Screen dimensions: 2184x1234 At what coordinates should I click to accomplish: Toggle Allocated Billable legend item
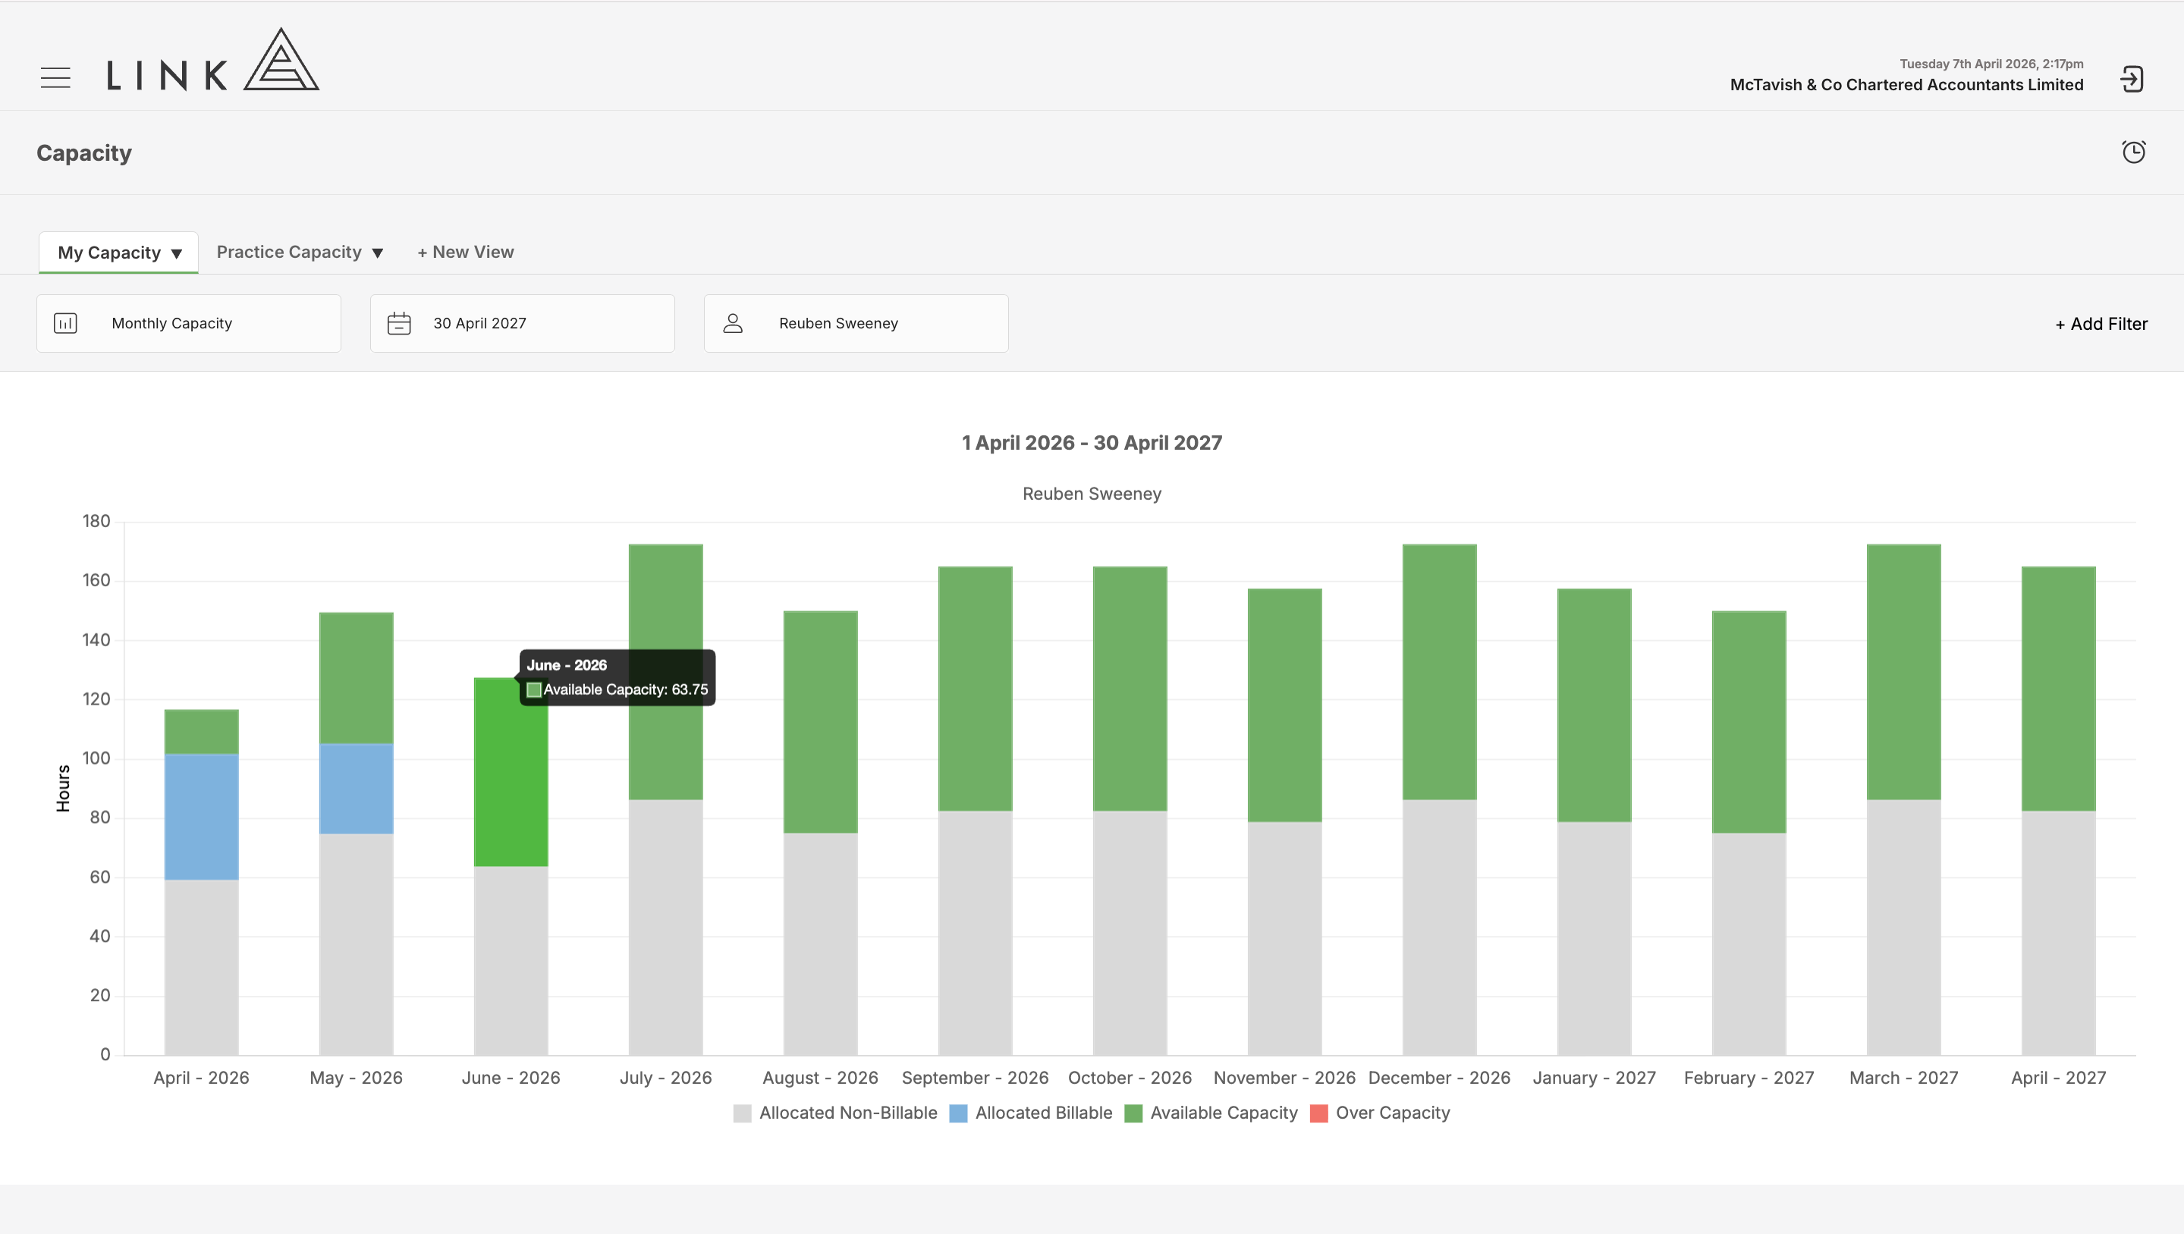(1030, 1113)
